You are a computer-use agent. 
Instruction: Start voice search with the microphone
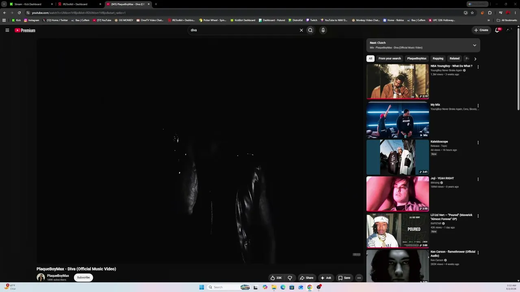click(323, 30)
